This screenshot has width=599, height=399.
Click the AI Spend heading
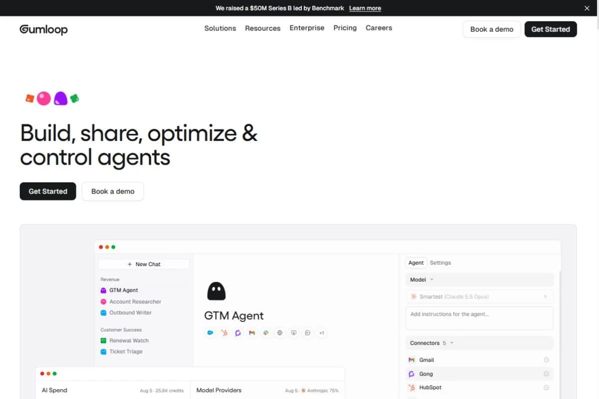54,390
